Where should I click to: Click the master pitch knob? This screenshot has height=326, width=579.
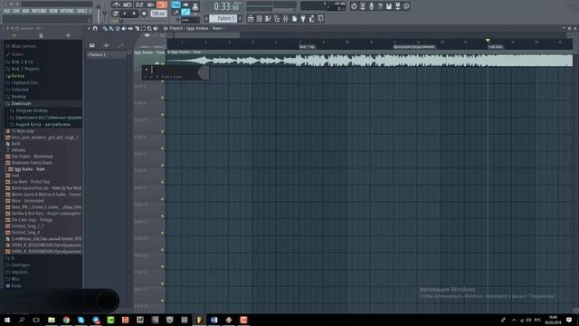pos(105,13)
